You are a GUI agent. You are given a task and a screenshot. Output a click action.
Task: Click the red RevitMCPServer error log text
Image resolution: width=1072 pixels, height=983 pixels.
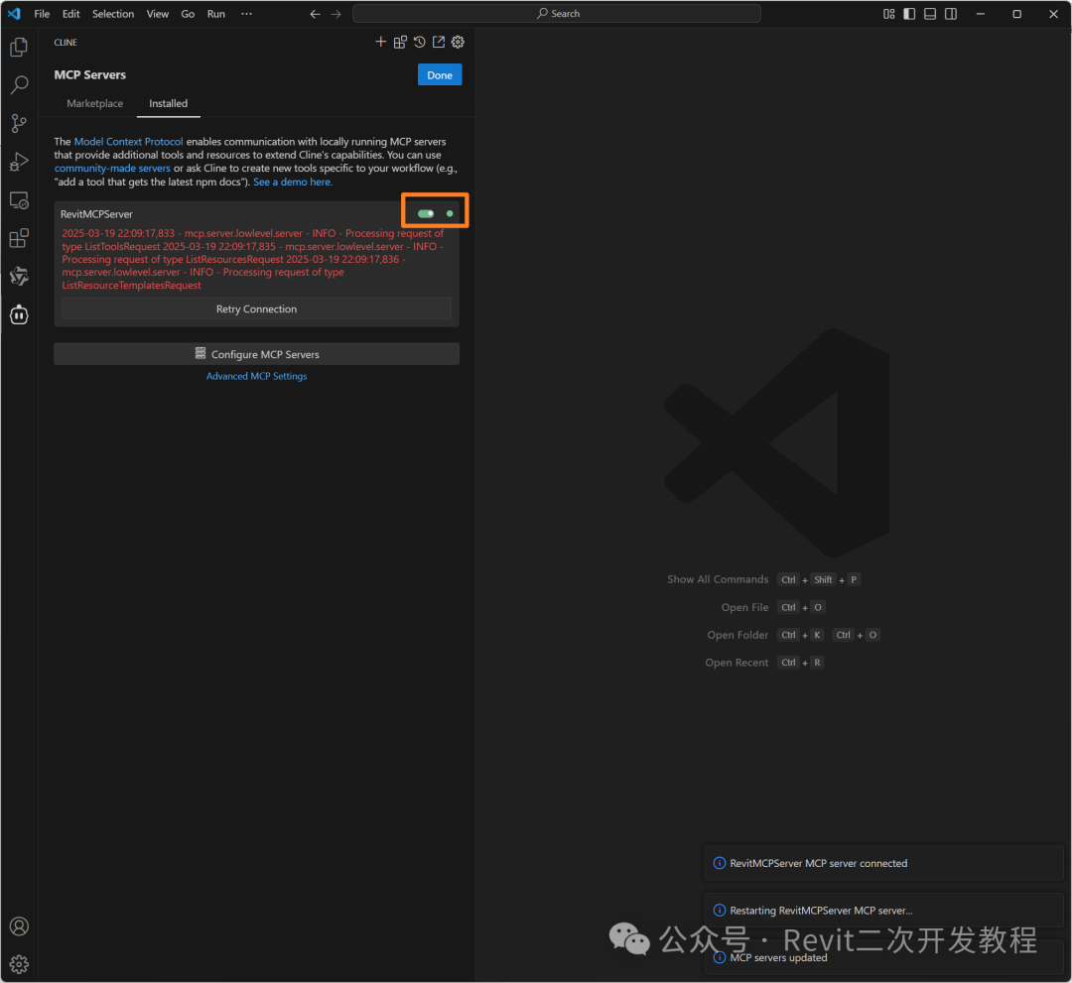[253, 259]
